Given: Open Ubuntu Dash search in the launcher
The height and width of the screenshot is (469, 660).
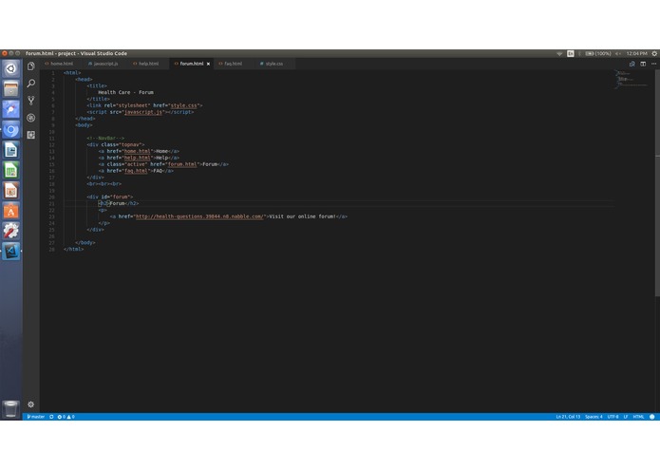Looking at the screenshot, I should click(x=11, y=68).
